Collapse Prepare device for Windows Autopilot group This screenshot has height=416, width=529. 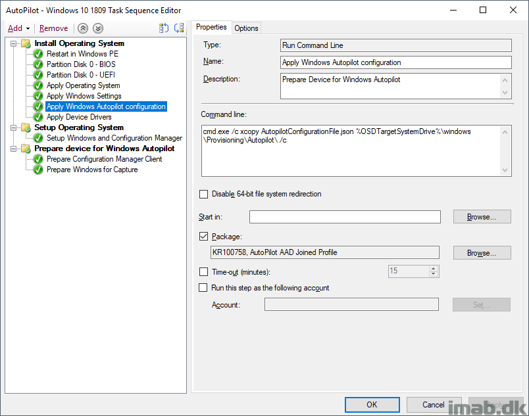pos(14,149)
